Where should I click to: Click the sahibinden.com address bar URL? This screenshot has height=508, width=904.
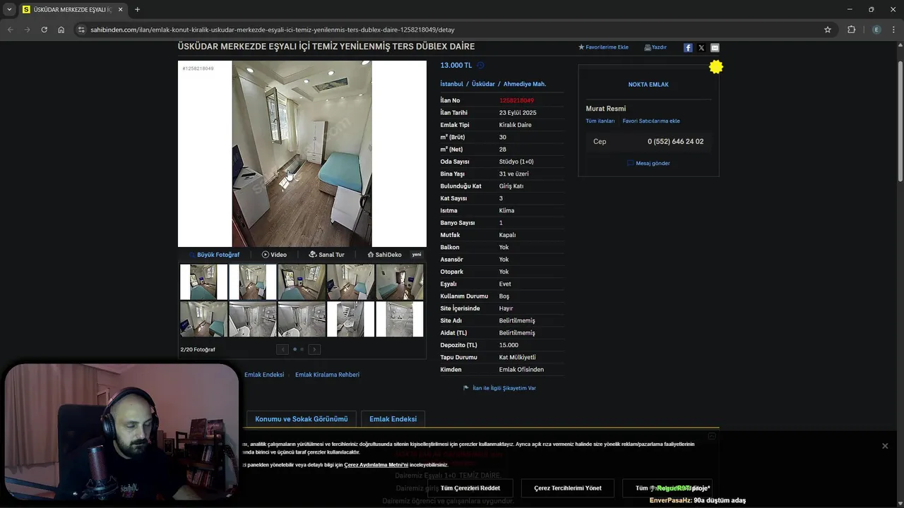tap(273, 30)
